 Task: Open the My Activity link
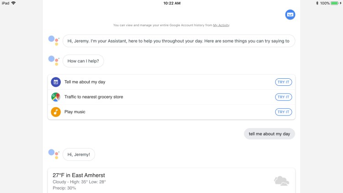[221, 25]
